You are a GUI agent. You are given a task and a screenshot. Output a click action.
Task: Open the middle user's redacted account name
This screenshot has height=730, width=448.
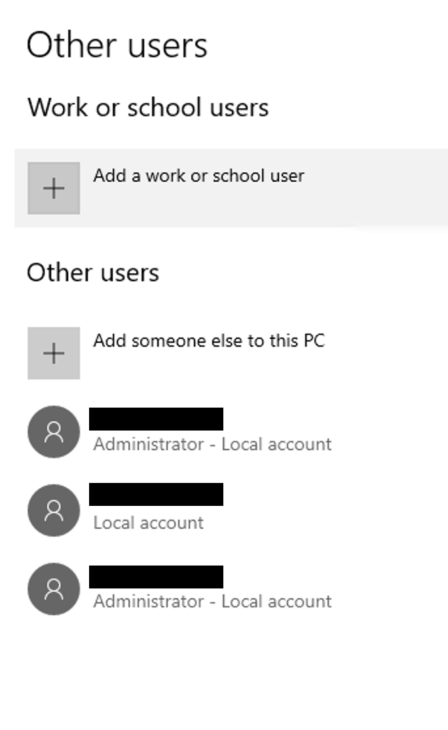(x=156, y=495)
